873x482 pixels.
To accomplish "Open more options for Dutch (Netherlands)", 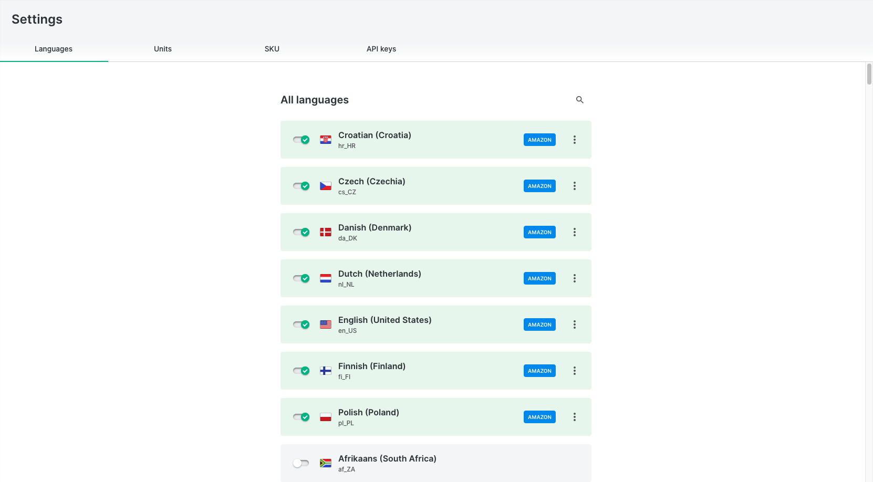I will click(x=575, y=278).
